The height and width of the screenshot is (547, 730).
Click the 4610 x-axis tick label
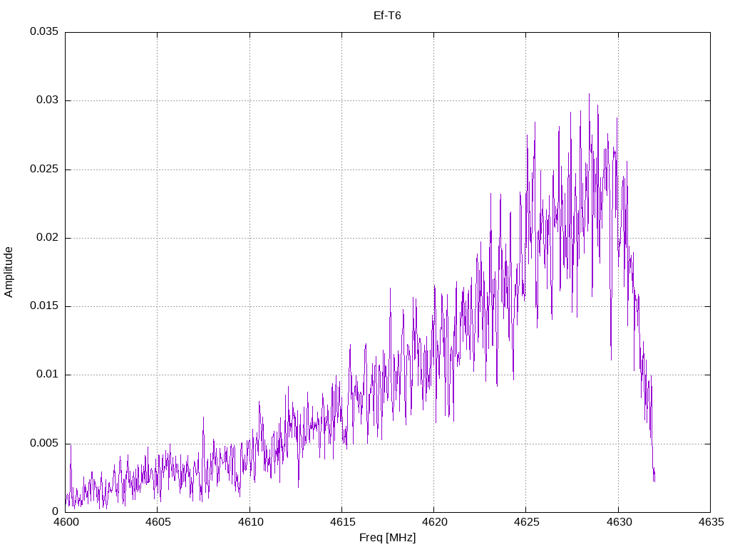tap(250, 522)
